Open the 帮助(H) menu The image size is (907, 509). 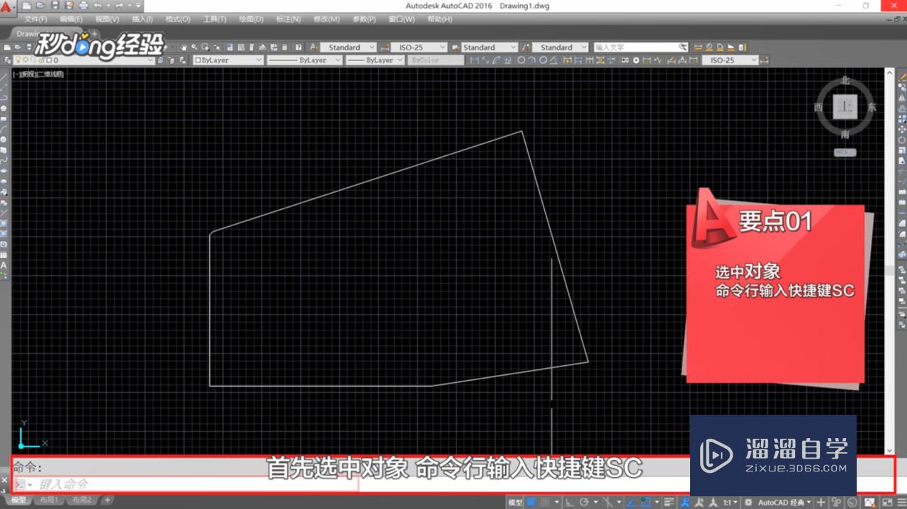[x=439, y=19]
